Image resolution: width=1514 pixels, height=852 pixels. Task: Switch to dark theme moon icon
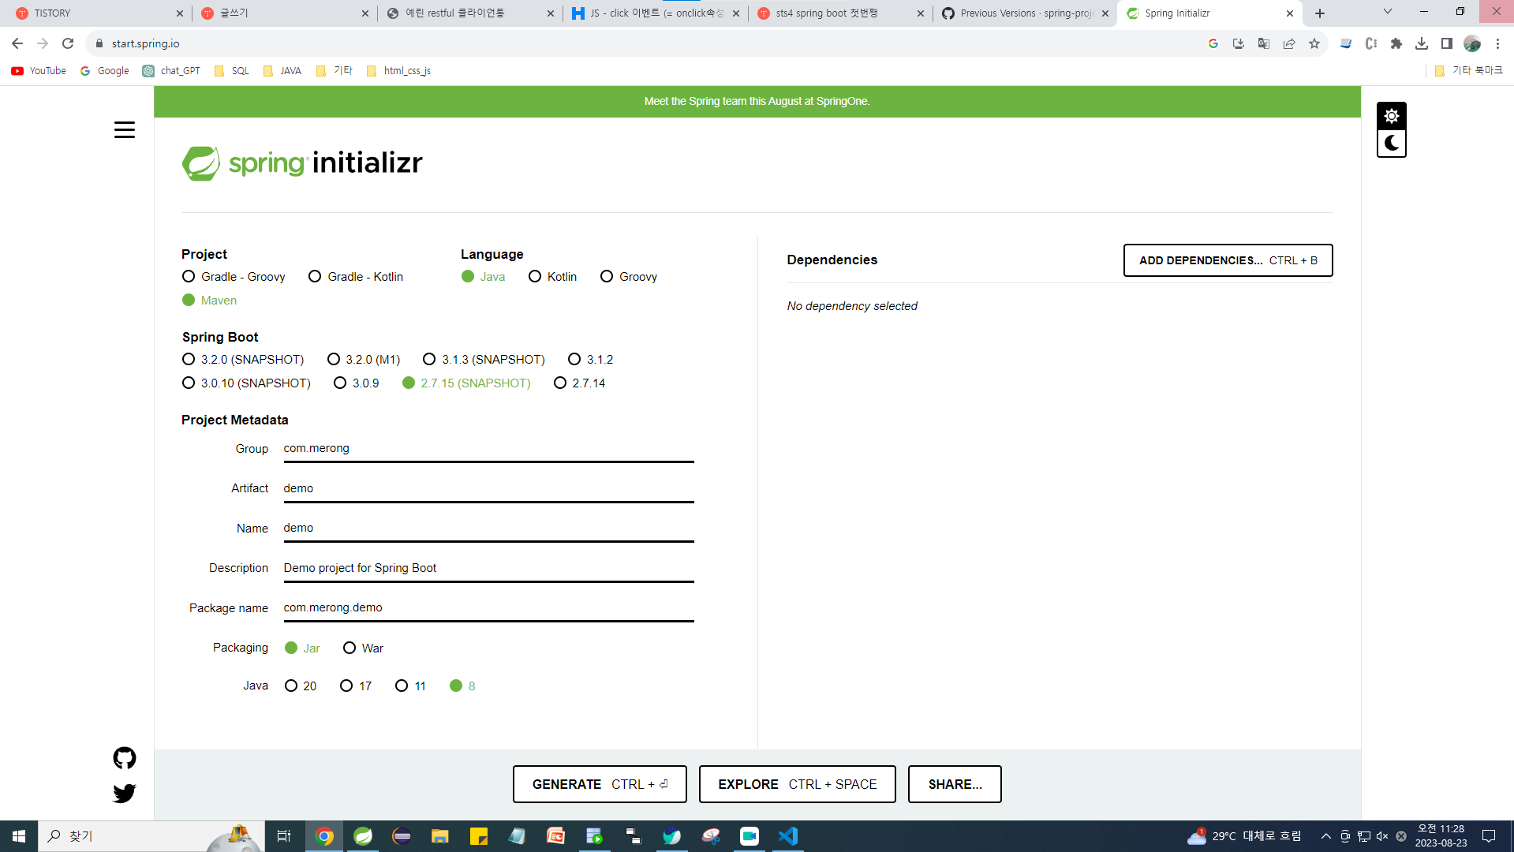click(1392, 144)
